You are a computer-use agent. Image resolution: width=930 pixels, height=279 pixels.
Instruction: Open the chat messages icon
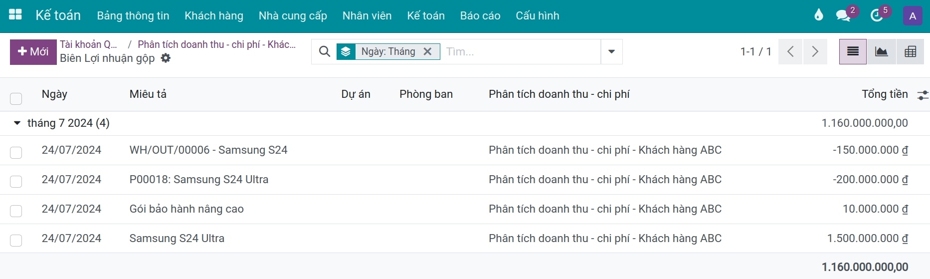click(x=843, y=15)
